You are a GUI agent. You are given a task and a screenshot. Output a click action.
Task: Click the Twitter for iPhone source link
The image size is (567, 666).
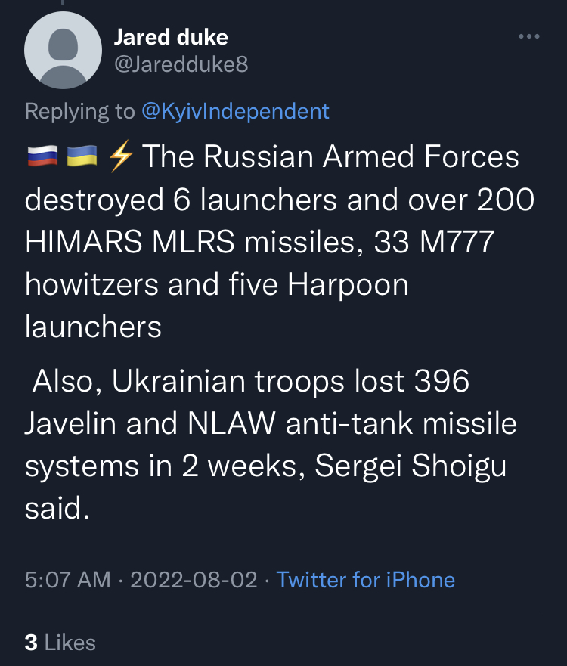(366, 580)
